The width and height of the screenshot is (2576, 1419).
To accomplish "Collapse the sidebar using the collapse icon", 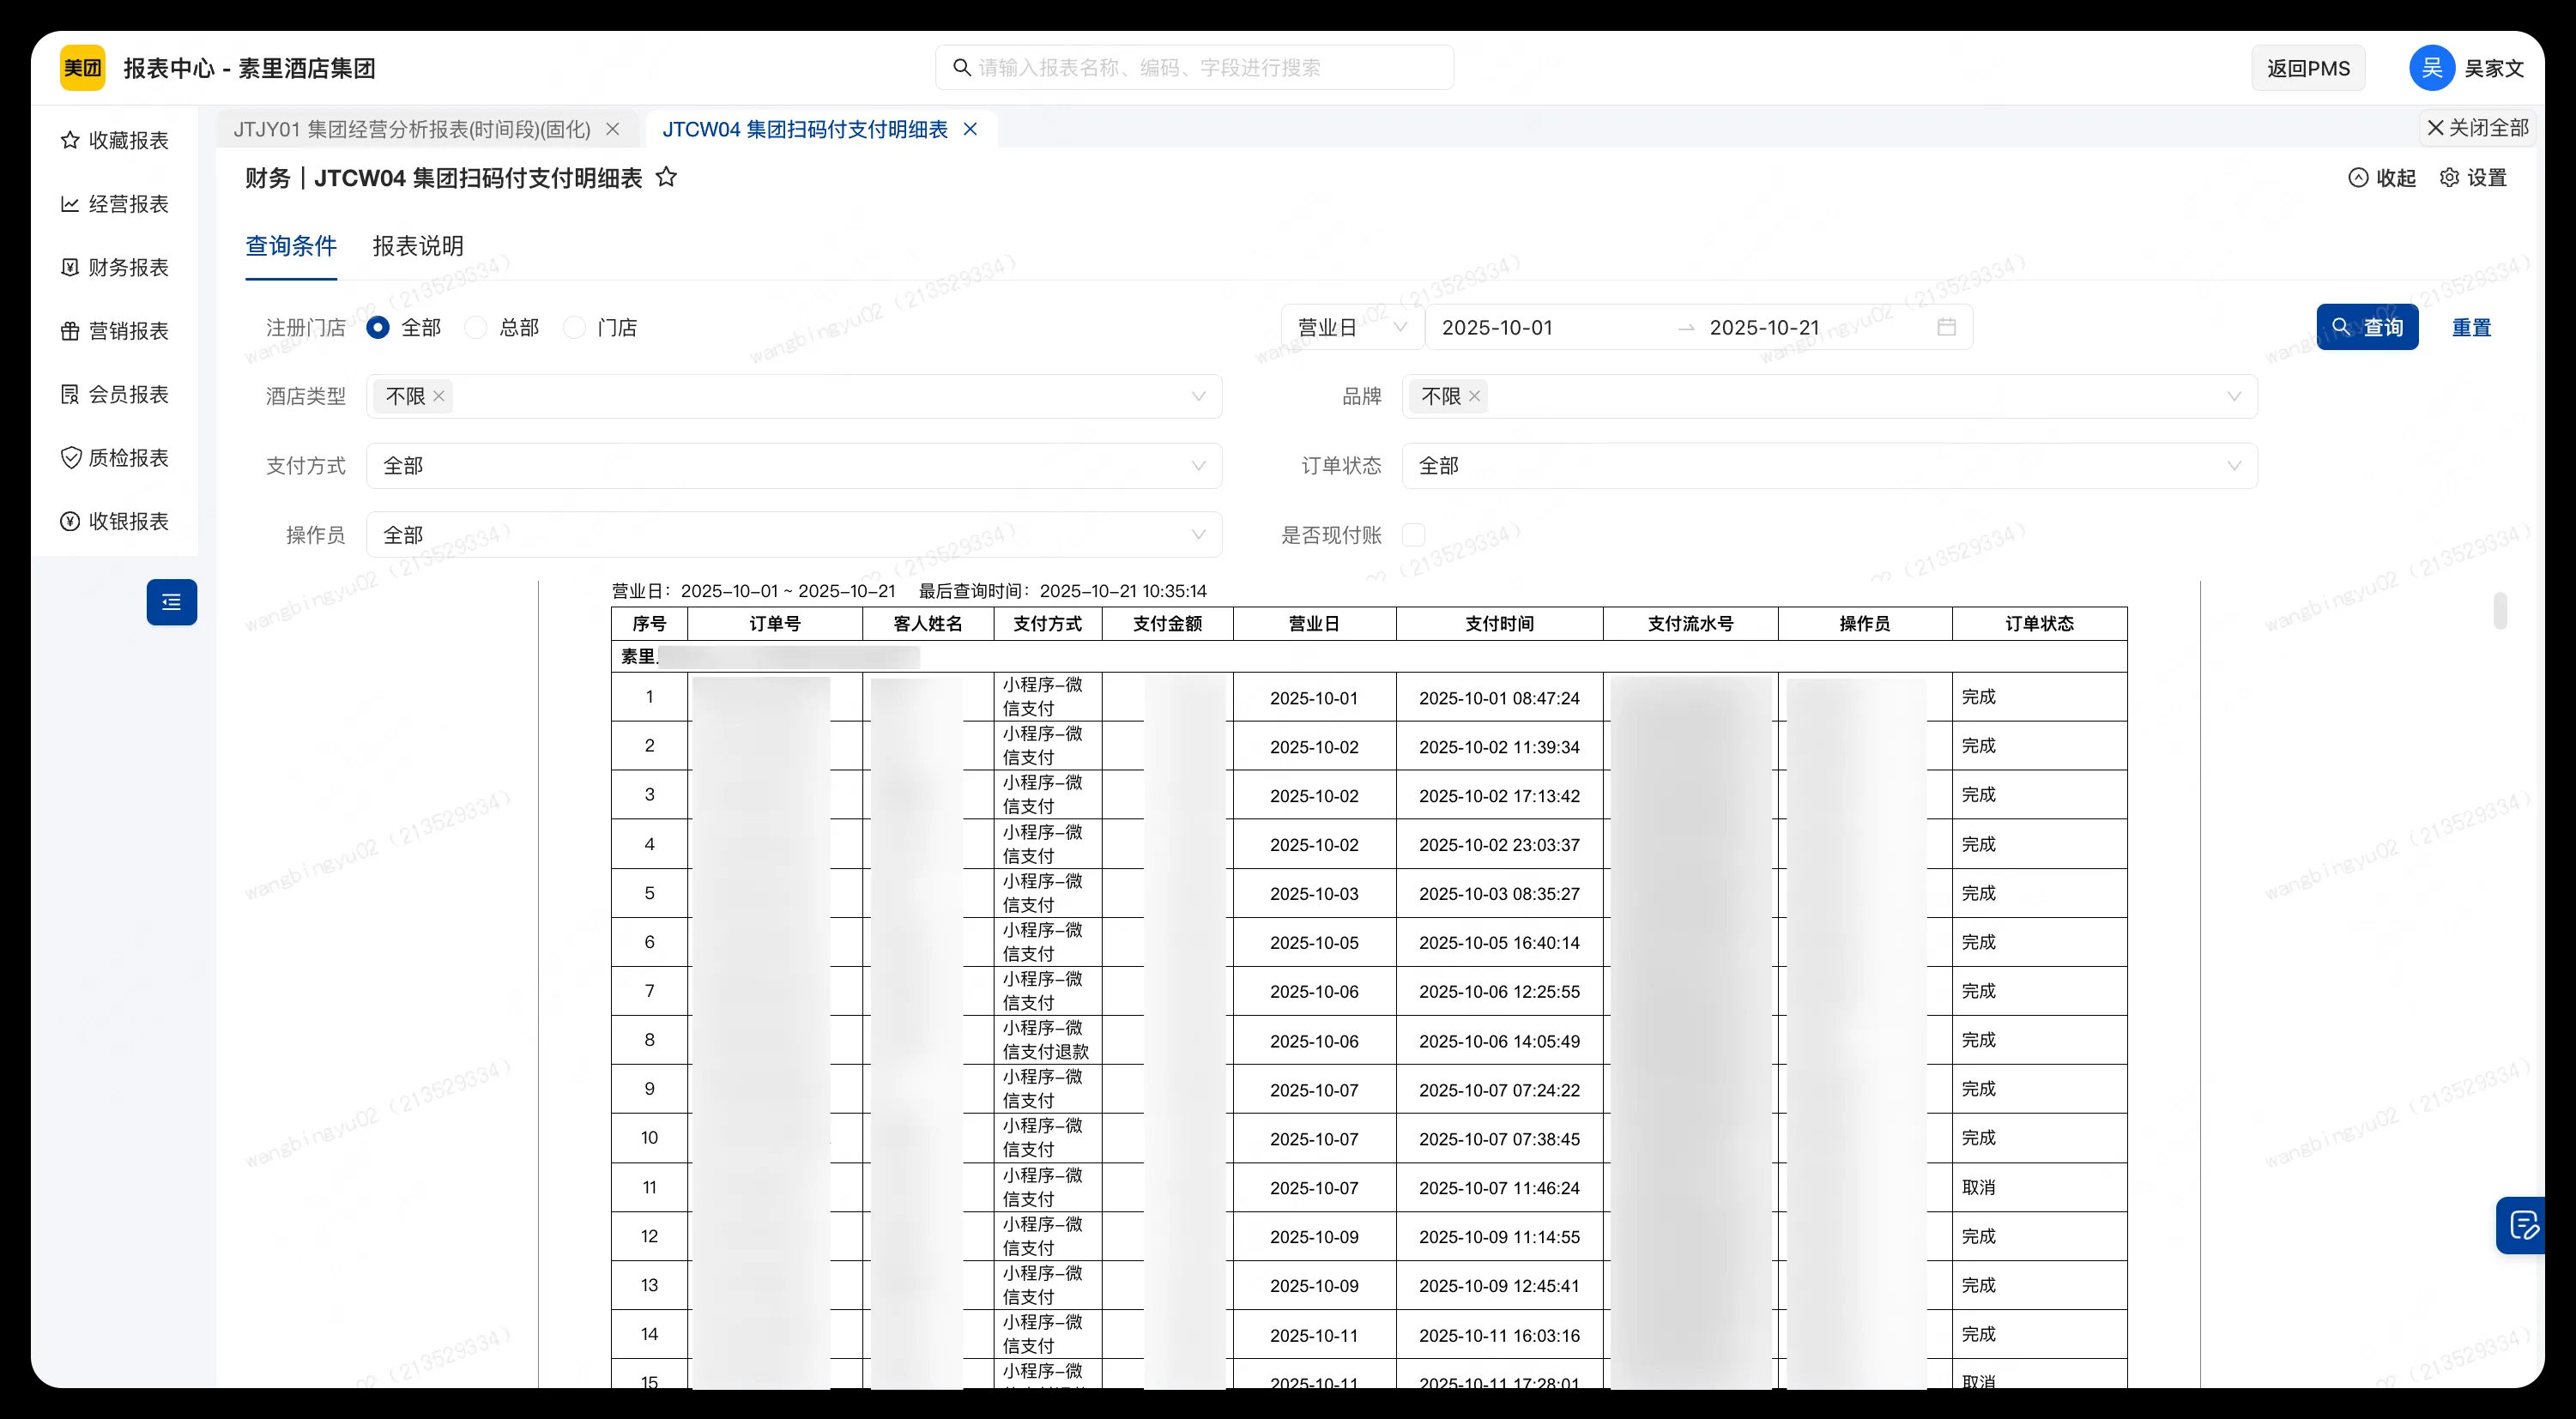I will click(x=171, y=602).
